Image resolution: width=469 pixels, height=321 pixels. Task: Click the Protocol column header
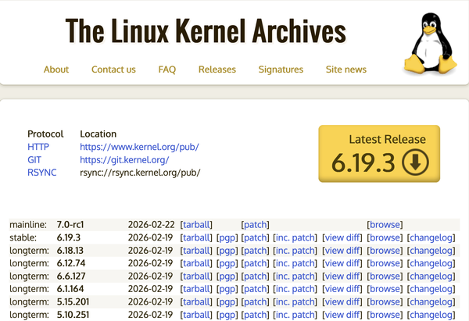click(45, 134)
